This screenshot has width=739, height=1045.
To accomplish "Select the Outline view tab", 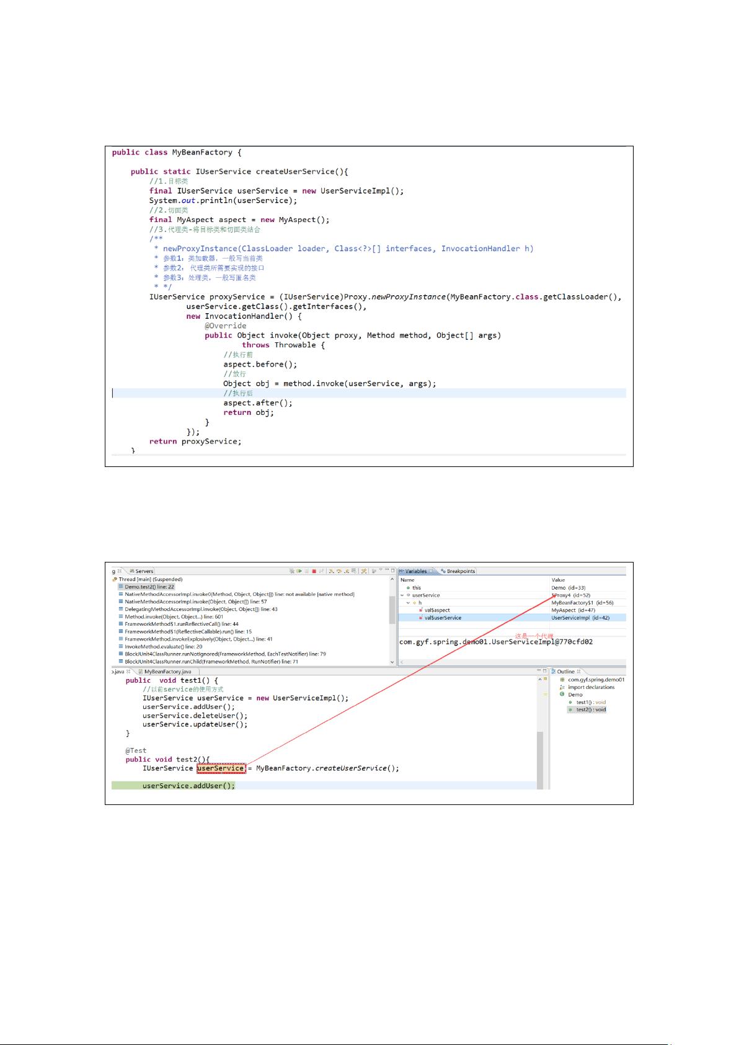I will point(565,671).
